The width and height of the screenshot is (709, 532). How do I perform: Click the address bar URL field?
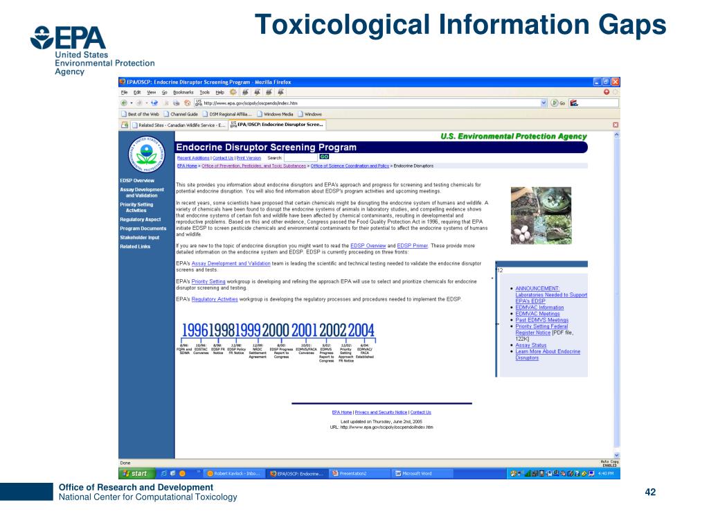(x=368, y=103)
